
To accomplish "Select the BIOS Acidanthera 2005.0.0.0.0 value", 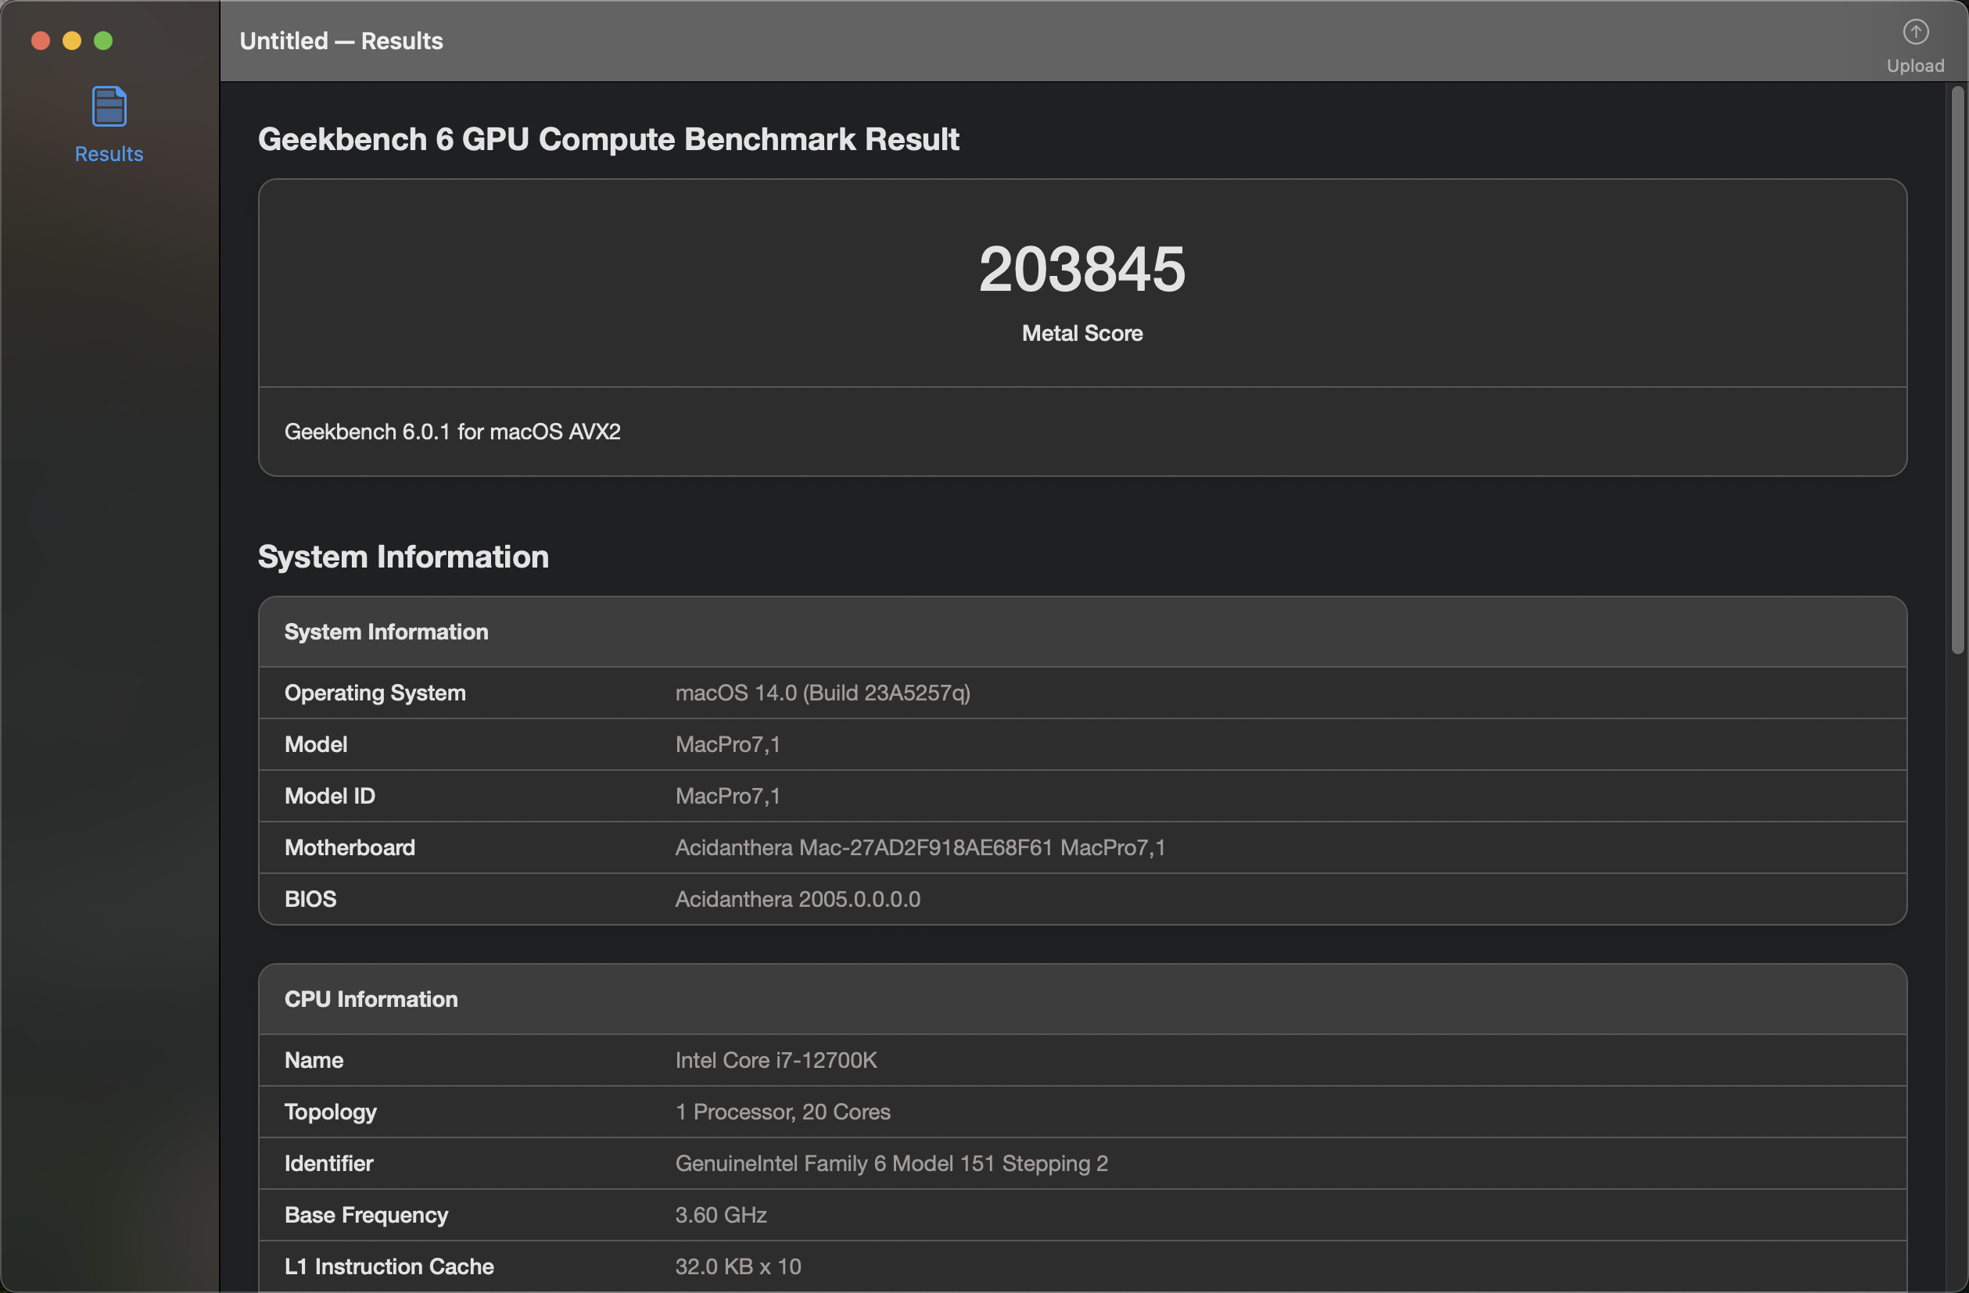I will coord(797,898).
